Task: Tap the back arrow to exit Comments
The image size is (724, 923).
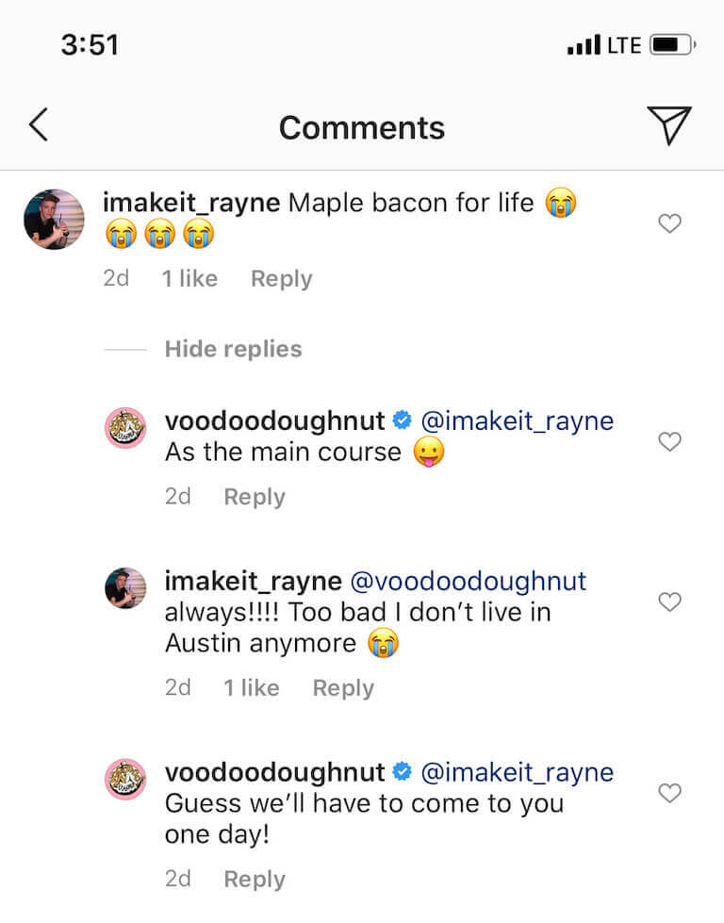Action: tap(38, 124)
